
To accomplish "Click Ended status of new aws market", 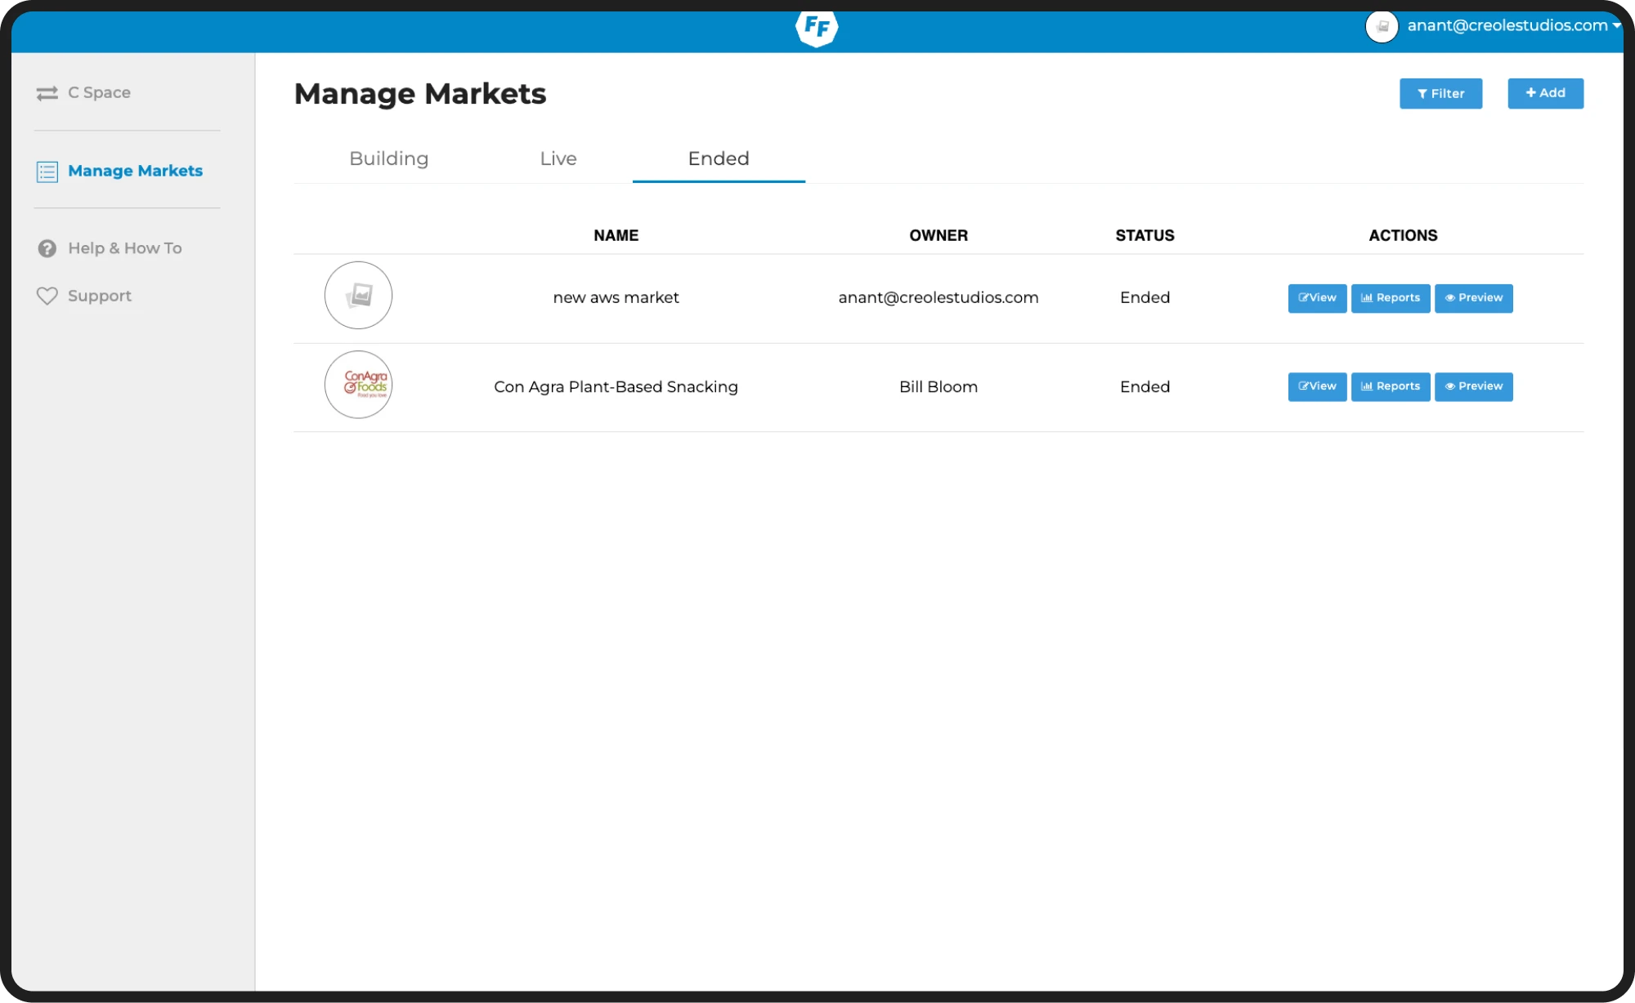I will coord(1144,297).
